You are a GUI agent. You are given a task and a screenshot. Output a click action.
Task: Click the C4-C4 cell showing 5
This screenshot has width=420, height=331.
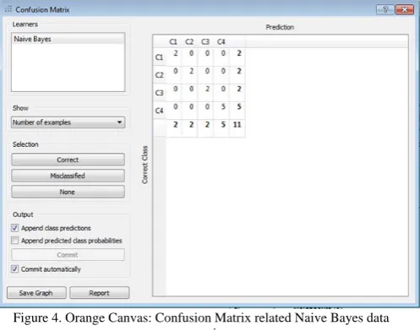(x=223, y=107)
